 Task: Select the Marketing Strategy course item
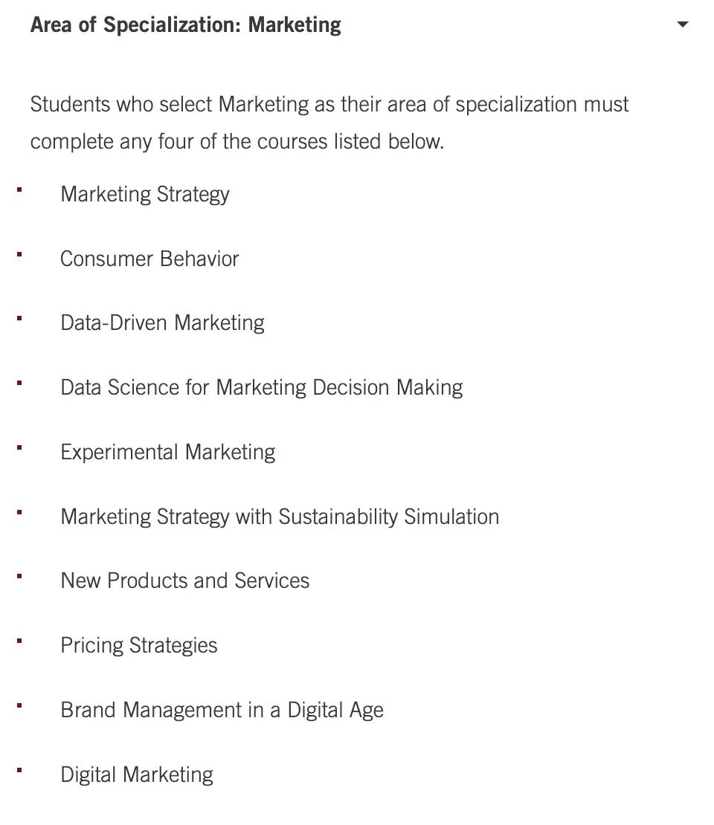[x=145, y=195]
